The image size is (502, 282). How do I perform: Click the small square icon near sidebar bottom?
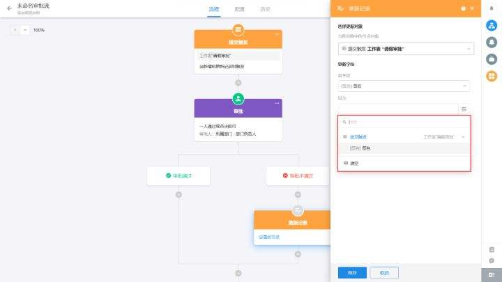[492, 249]
